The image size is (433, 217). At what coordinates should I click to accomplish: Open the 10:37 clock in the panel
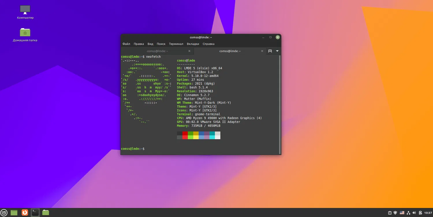(x=428, y=213)
